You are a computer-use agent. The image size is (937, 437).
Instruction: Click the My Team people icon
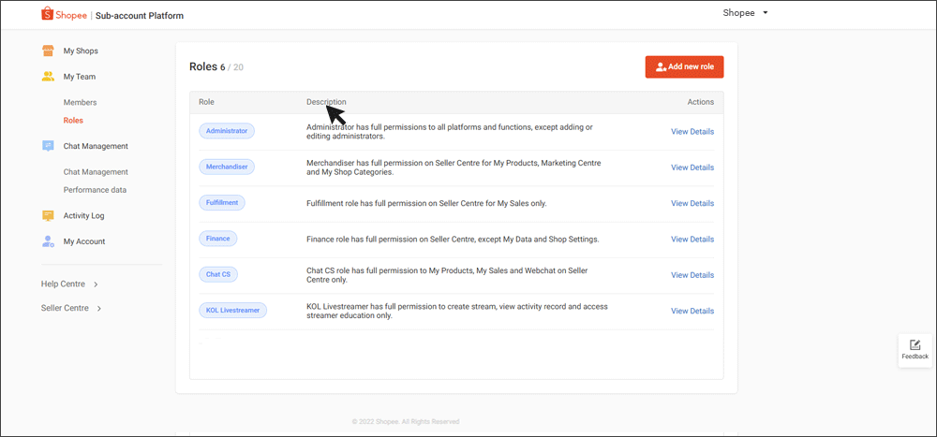click(x=49, y=77)
